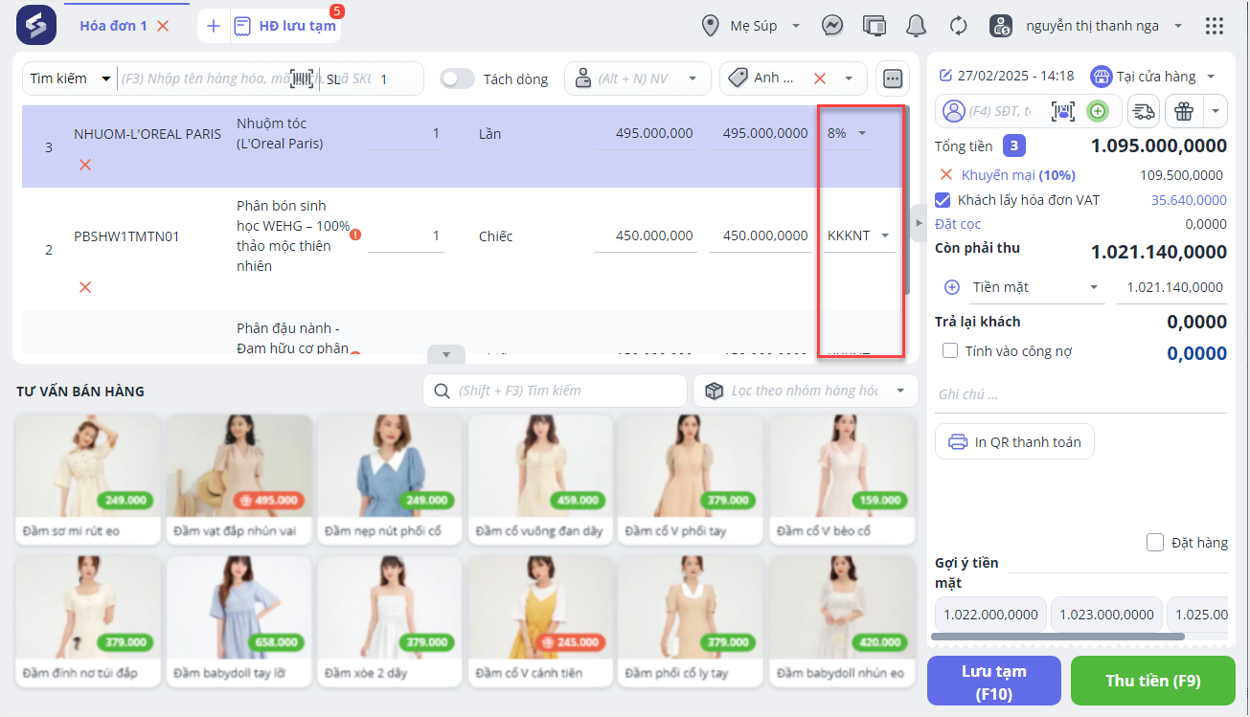The image size is (1250, 717).
Task: Click the face scan customer icon
Action: 1064,111
